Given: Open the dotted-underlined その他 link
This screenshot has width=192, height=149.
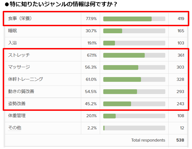Looking at the screenshot, I should (x=15, y=128).
